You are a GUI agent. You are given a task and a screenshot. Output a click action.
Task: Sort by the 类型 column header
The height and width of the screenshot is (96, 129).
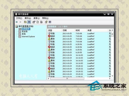pyautogui.click(x=55, y=30)
